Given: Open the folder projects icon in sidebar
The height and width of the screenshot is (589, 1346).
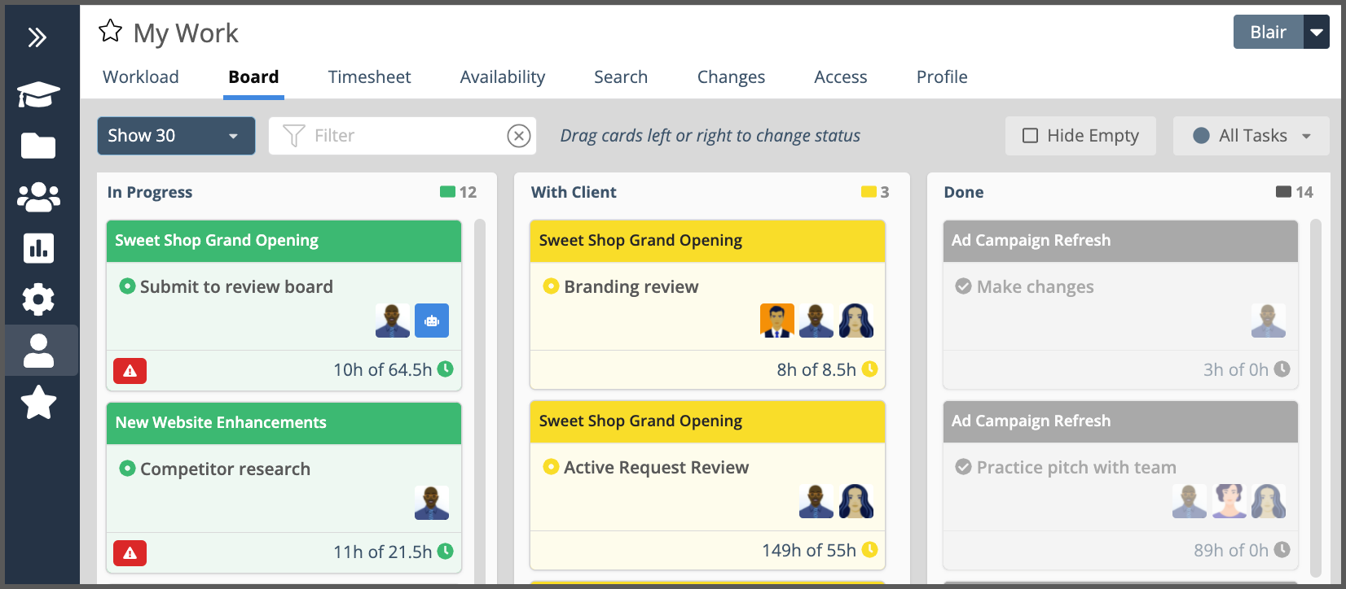Looking at the screenshot, I should [38, 146].
